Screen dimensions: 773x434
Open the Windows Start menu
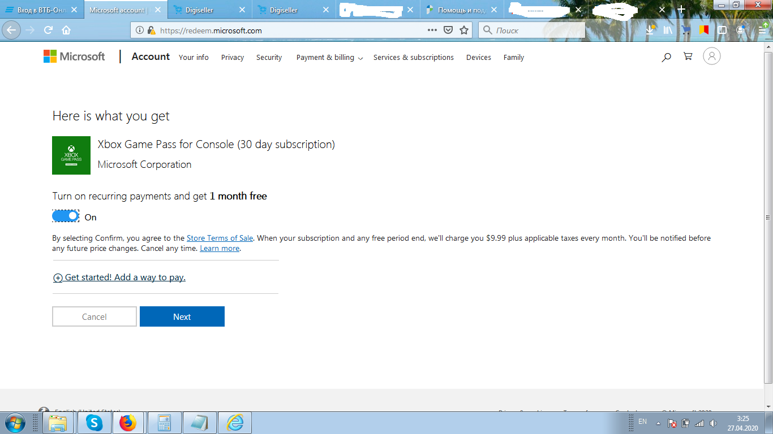point(14,422)
